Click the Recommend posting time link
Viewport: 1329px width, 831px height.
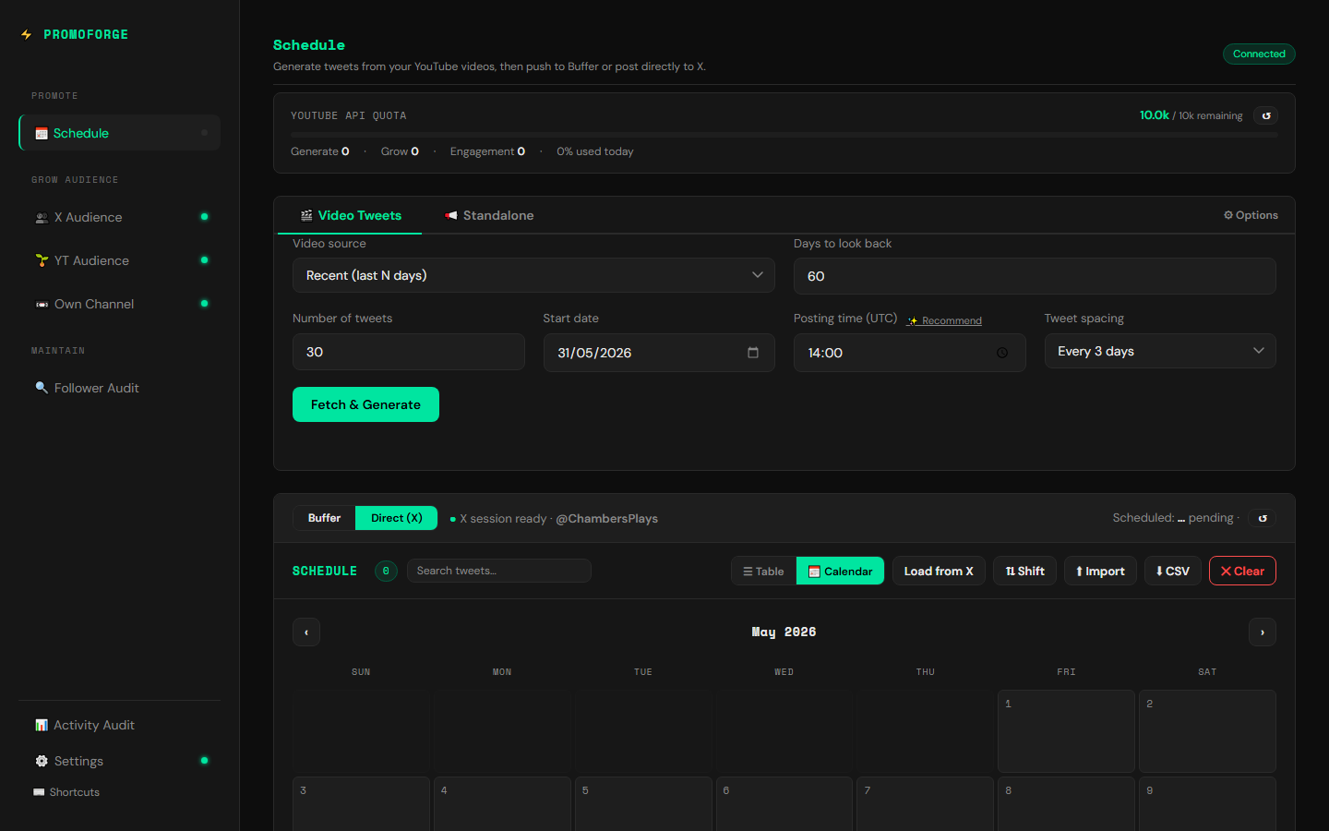(x=944, y=320)
